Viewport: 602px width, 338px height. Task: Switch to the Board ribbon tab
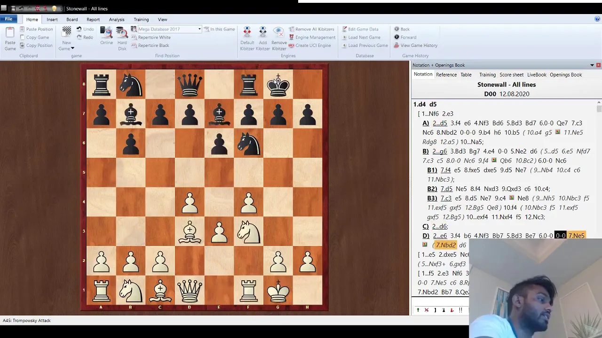[x=72, y=20]
